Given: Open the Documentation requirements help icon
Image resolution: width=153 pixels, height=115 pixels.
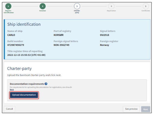Looking at the screenshot, I should (x=46, y=84).
